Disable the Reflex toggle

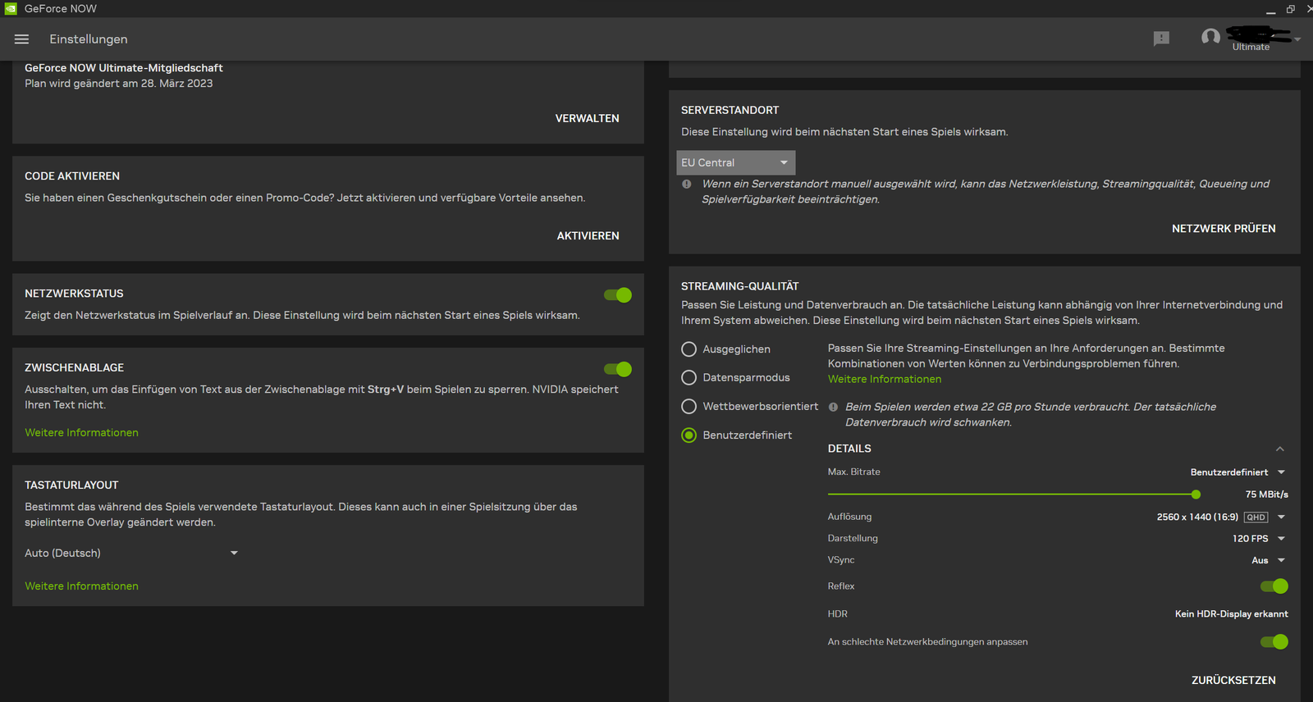tap(1274, 586)
